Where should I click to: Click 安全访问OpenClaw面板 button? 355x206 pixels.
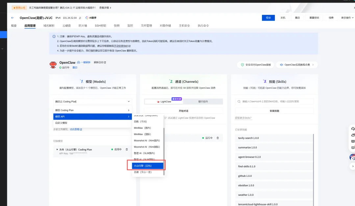[x=256, y=65]
